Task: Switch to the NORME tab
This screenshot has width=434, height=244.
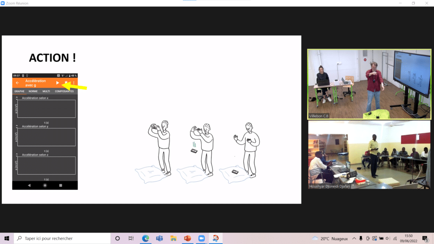Action: 33,91
